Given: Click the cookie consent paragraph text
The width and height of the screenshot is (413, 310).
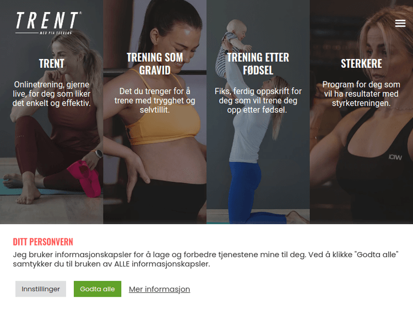Looking at the screenshot, I should coord(206,259).
